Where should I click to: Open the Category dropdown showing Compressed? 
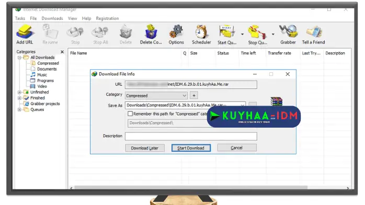tap(156, 96)
